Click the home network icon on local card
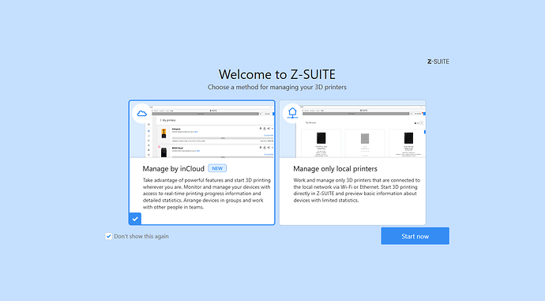Image resolution: width=545 pixels, height=301 pixels. pos(292,113)
